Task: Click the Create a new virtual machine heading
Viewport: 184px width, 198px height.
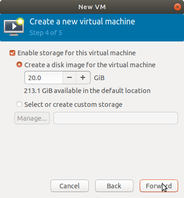Action: 82,22
